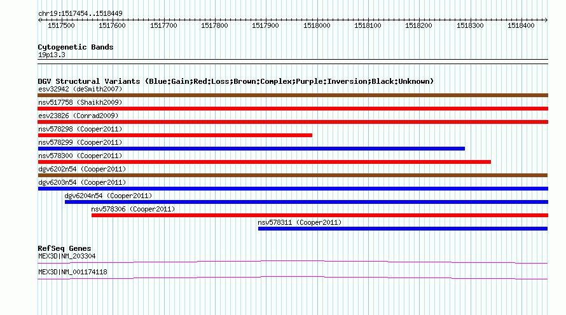Screen dimensions: 566x315
Task: Click the 19p13.3 band label
Action: pos(52,55)
